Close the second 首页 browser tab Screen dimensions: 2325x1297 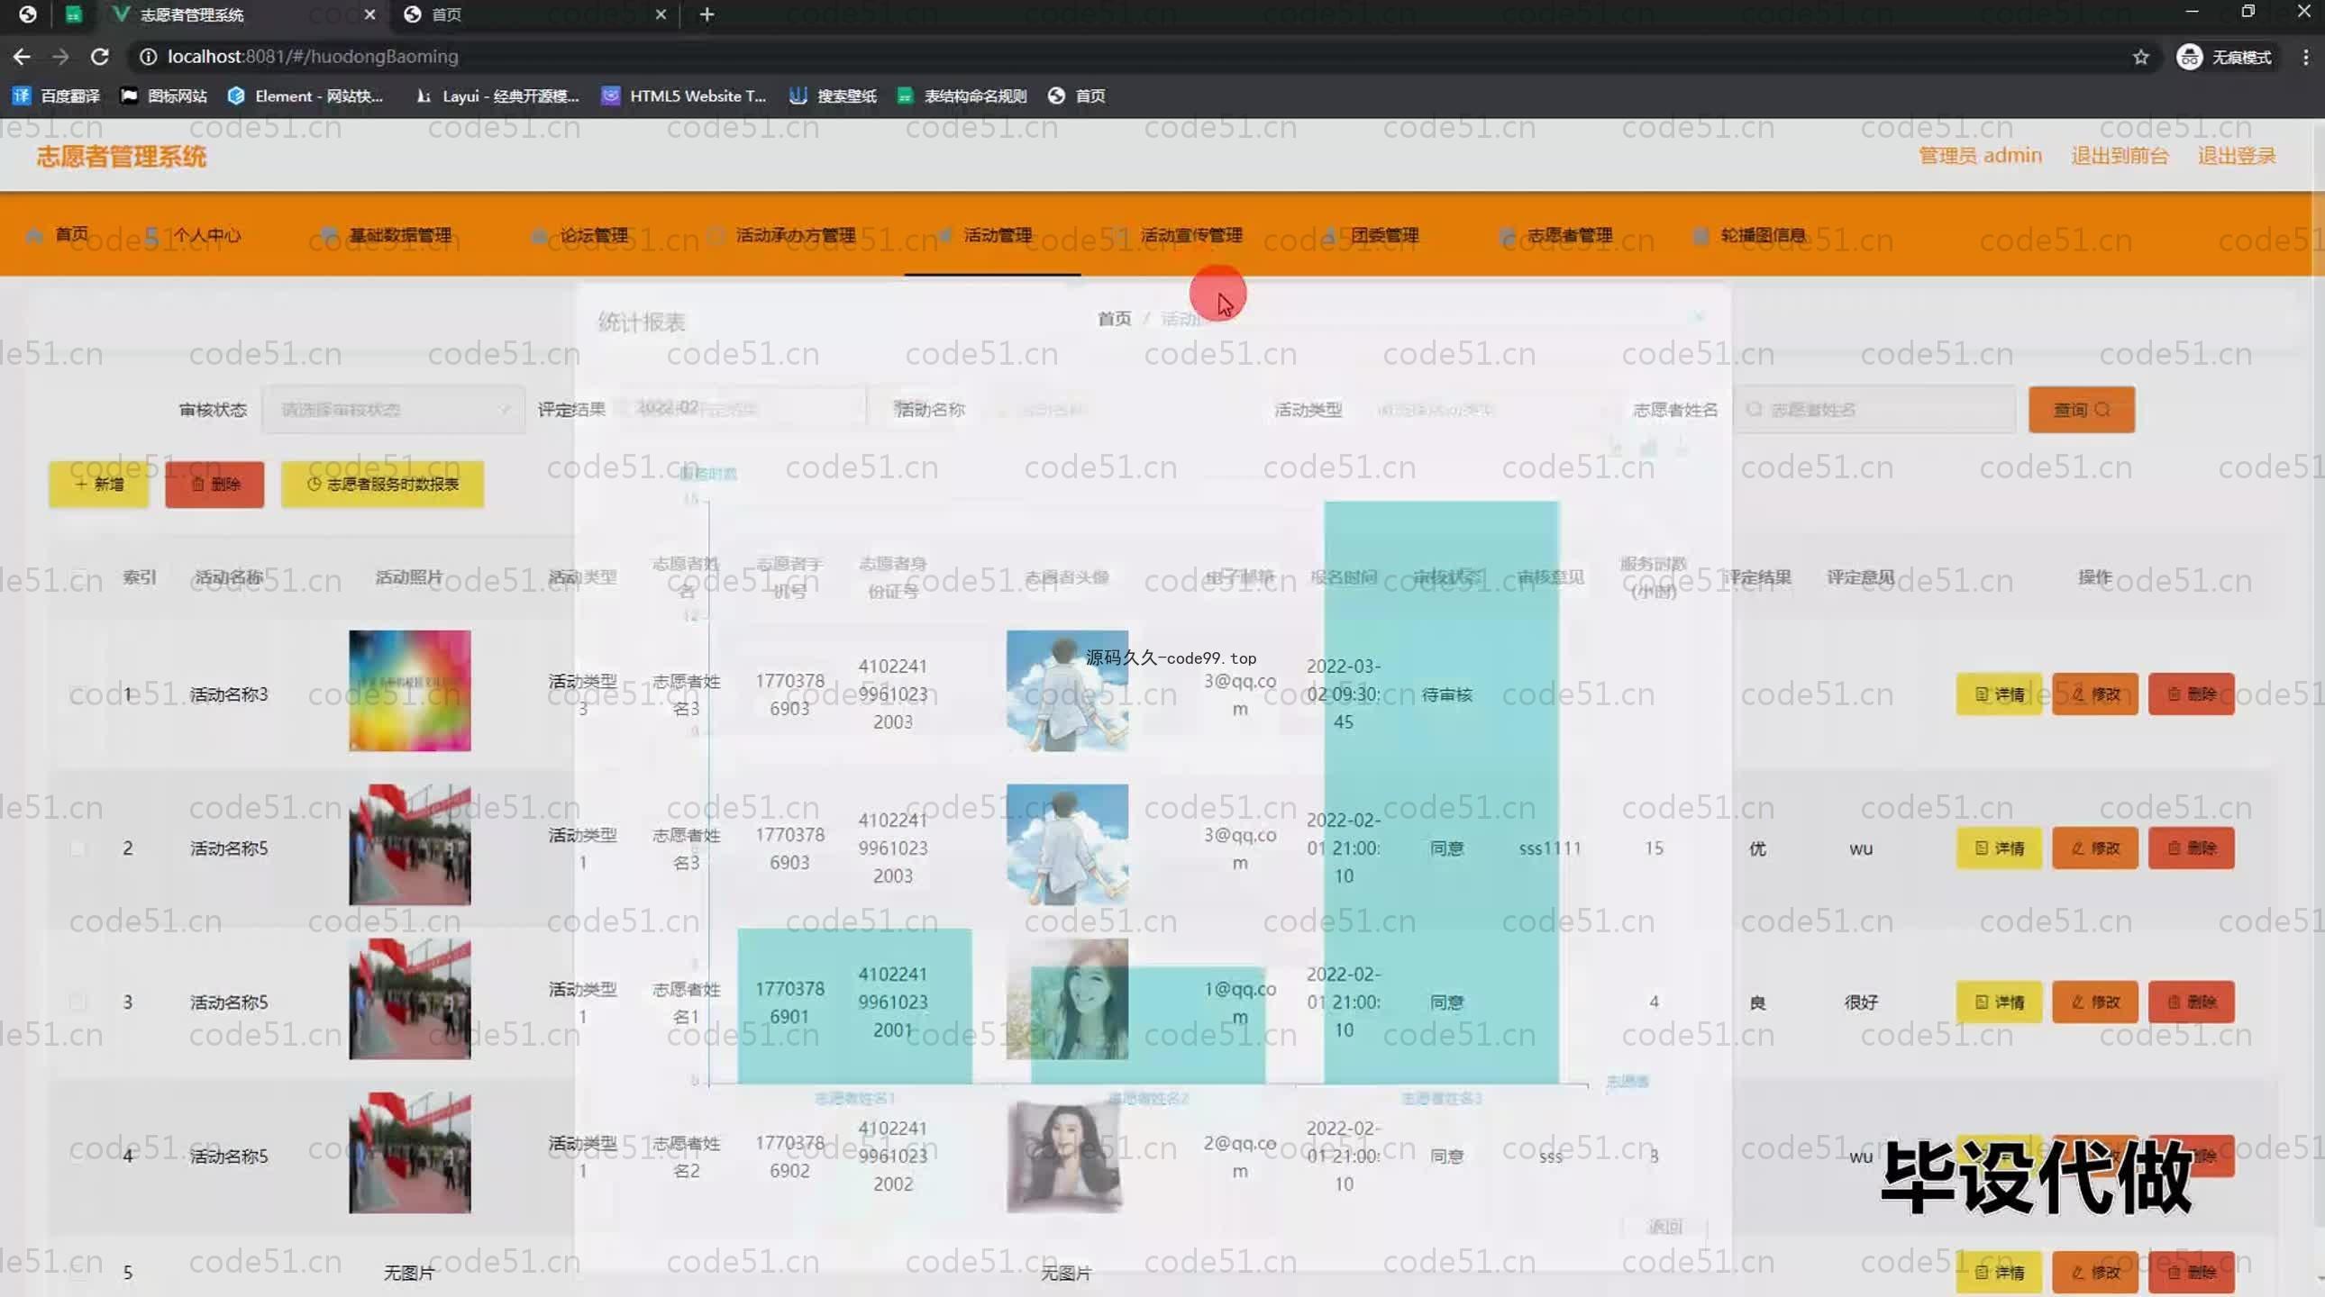pos(661,14)
